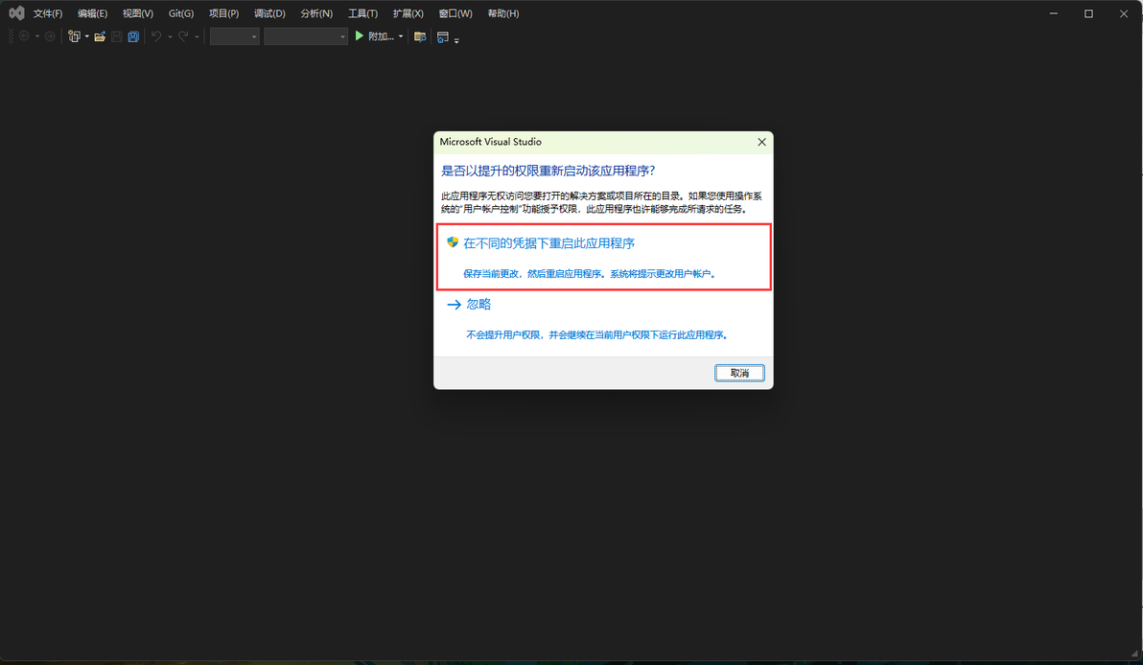Screen dimensions: 1143x665
Task: Click the UAC shield icon in dialog
Action: pyautogui.click(x=453, y=242)
